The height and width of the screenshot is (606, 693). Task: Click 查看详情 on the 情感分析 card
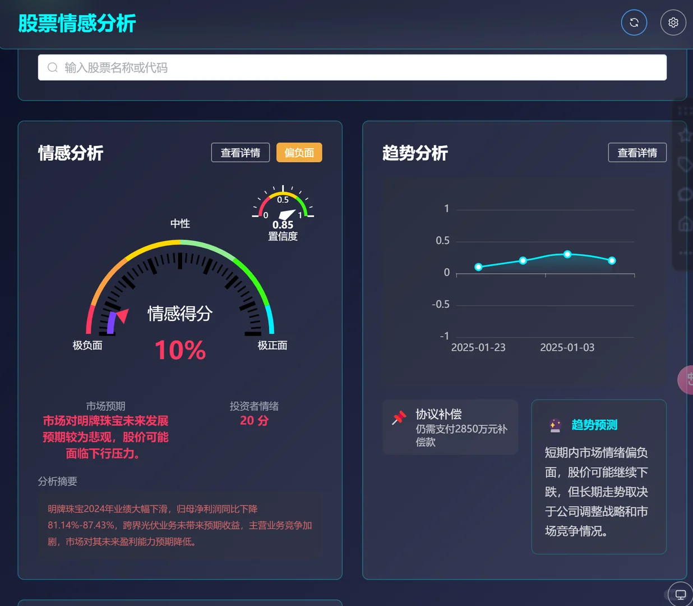(x=240, y=152)
